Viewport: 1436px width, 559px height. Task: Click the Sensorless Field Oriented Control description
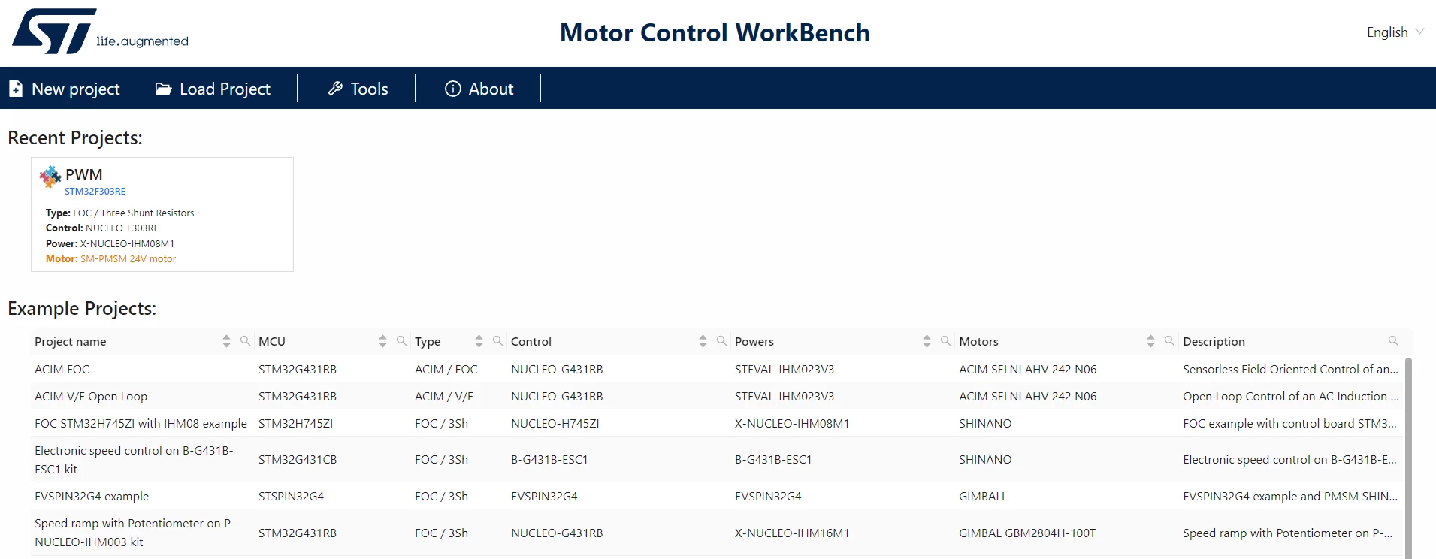[x=1290, y=369]
